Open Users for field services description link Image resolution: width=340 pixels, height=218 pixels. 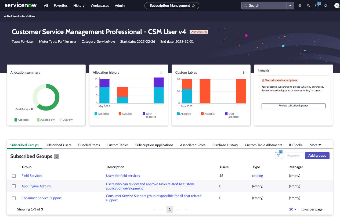pos(123,176)
